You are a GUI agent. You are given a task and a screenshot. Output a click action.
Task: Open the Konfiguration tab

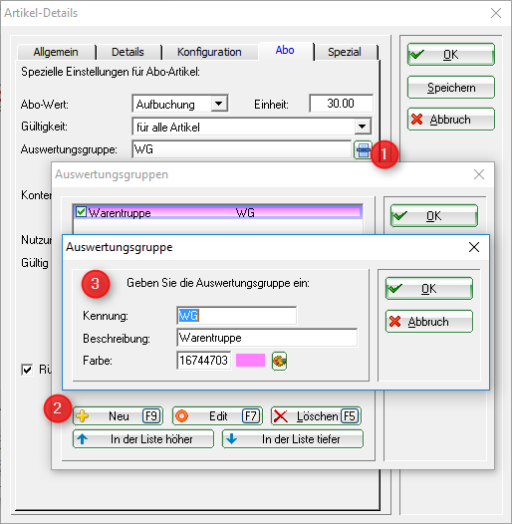pyautogui.click(x=209, y=52)
